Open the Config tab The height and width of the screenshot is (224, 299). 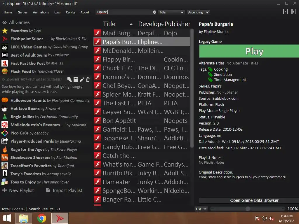tap(71, 12)
